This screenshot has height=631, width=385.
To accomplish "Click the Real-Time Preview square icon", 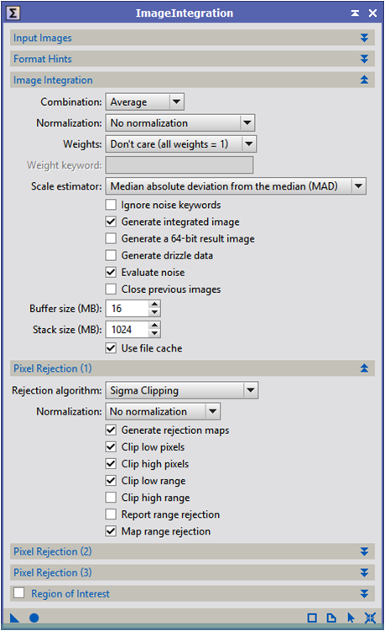I will click(x=312, y=618).
